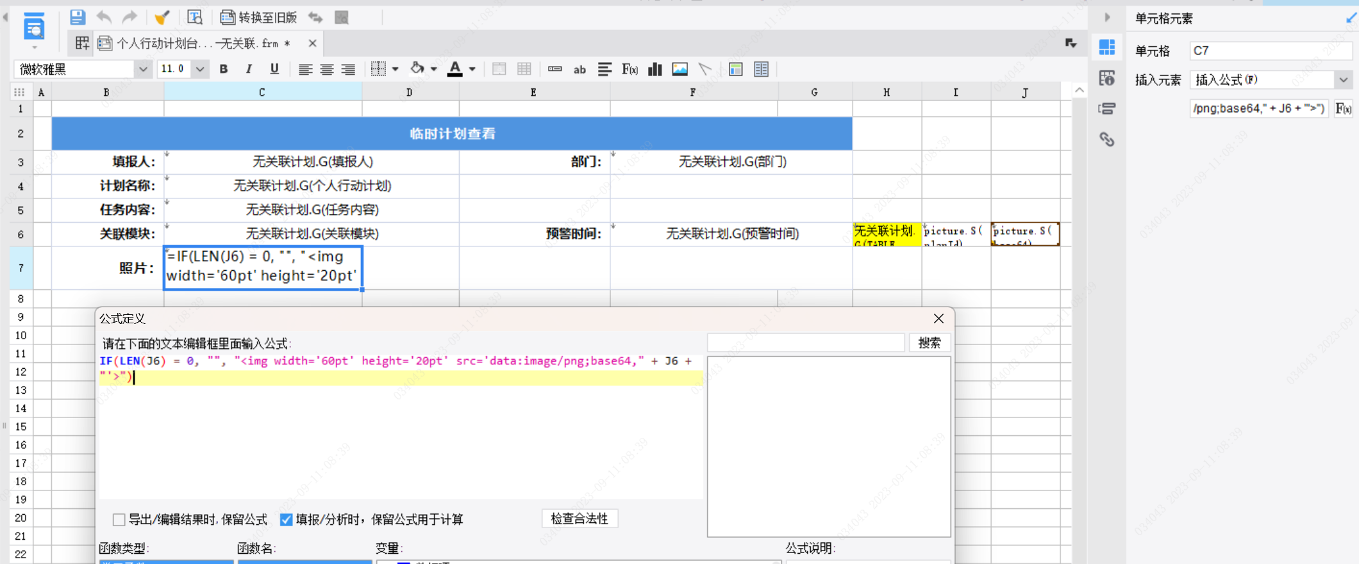
Task: Switch to the cell element panel icon
Action: pos(1107,47)
